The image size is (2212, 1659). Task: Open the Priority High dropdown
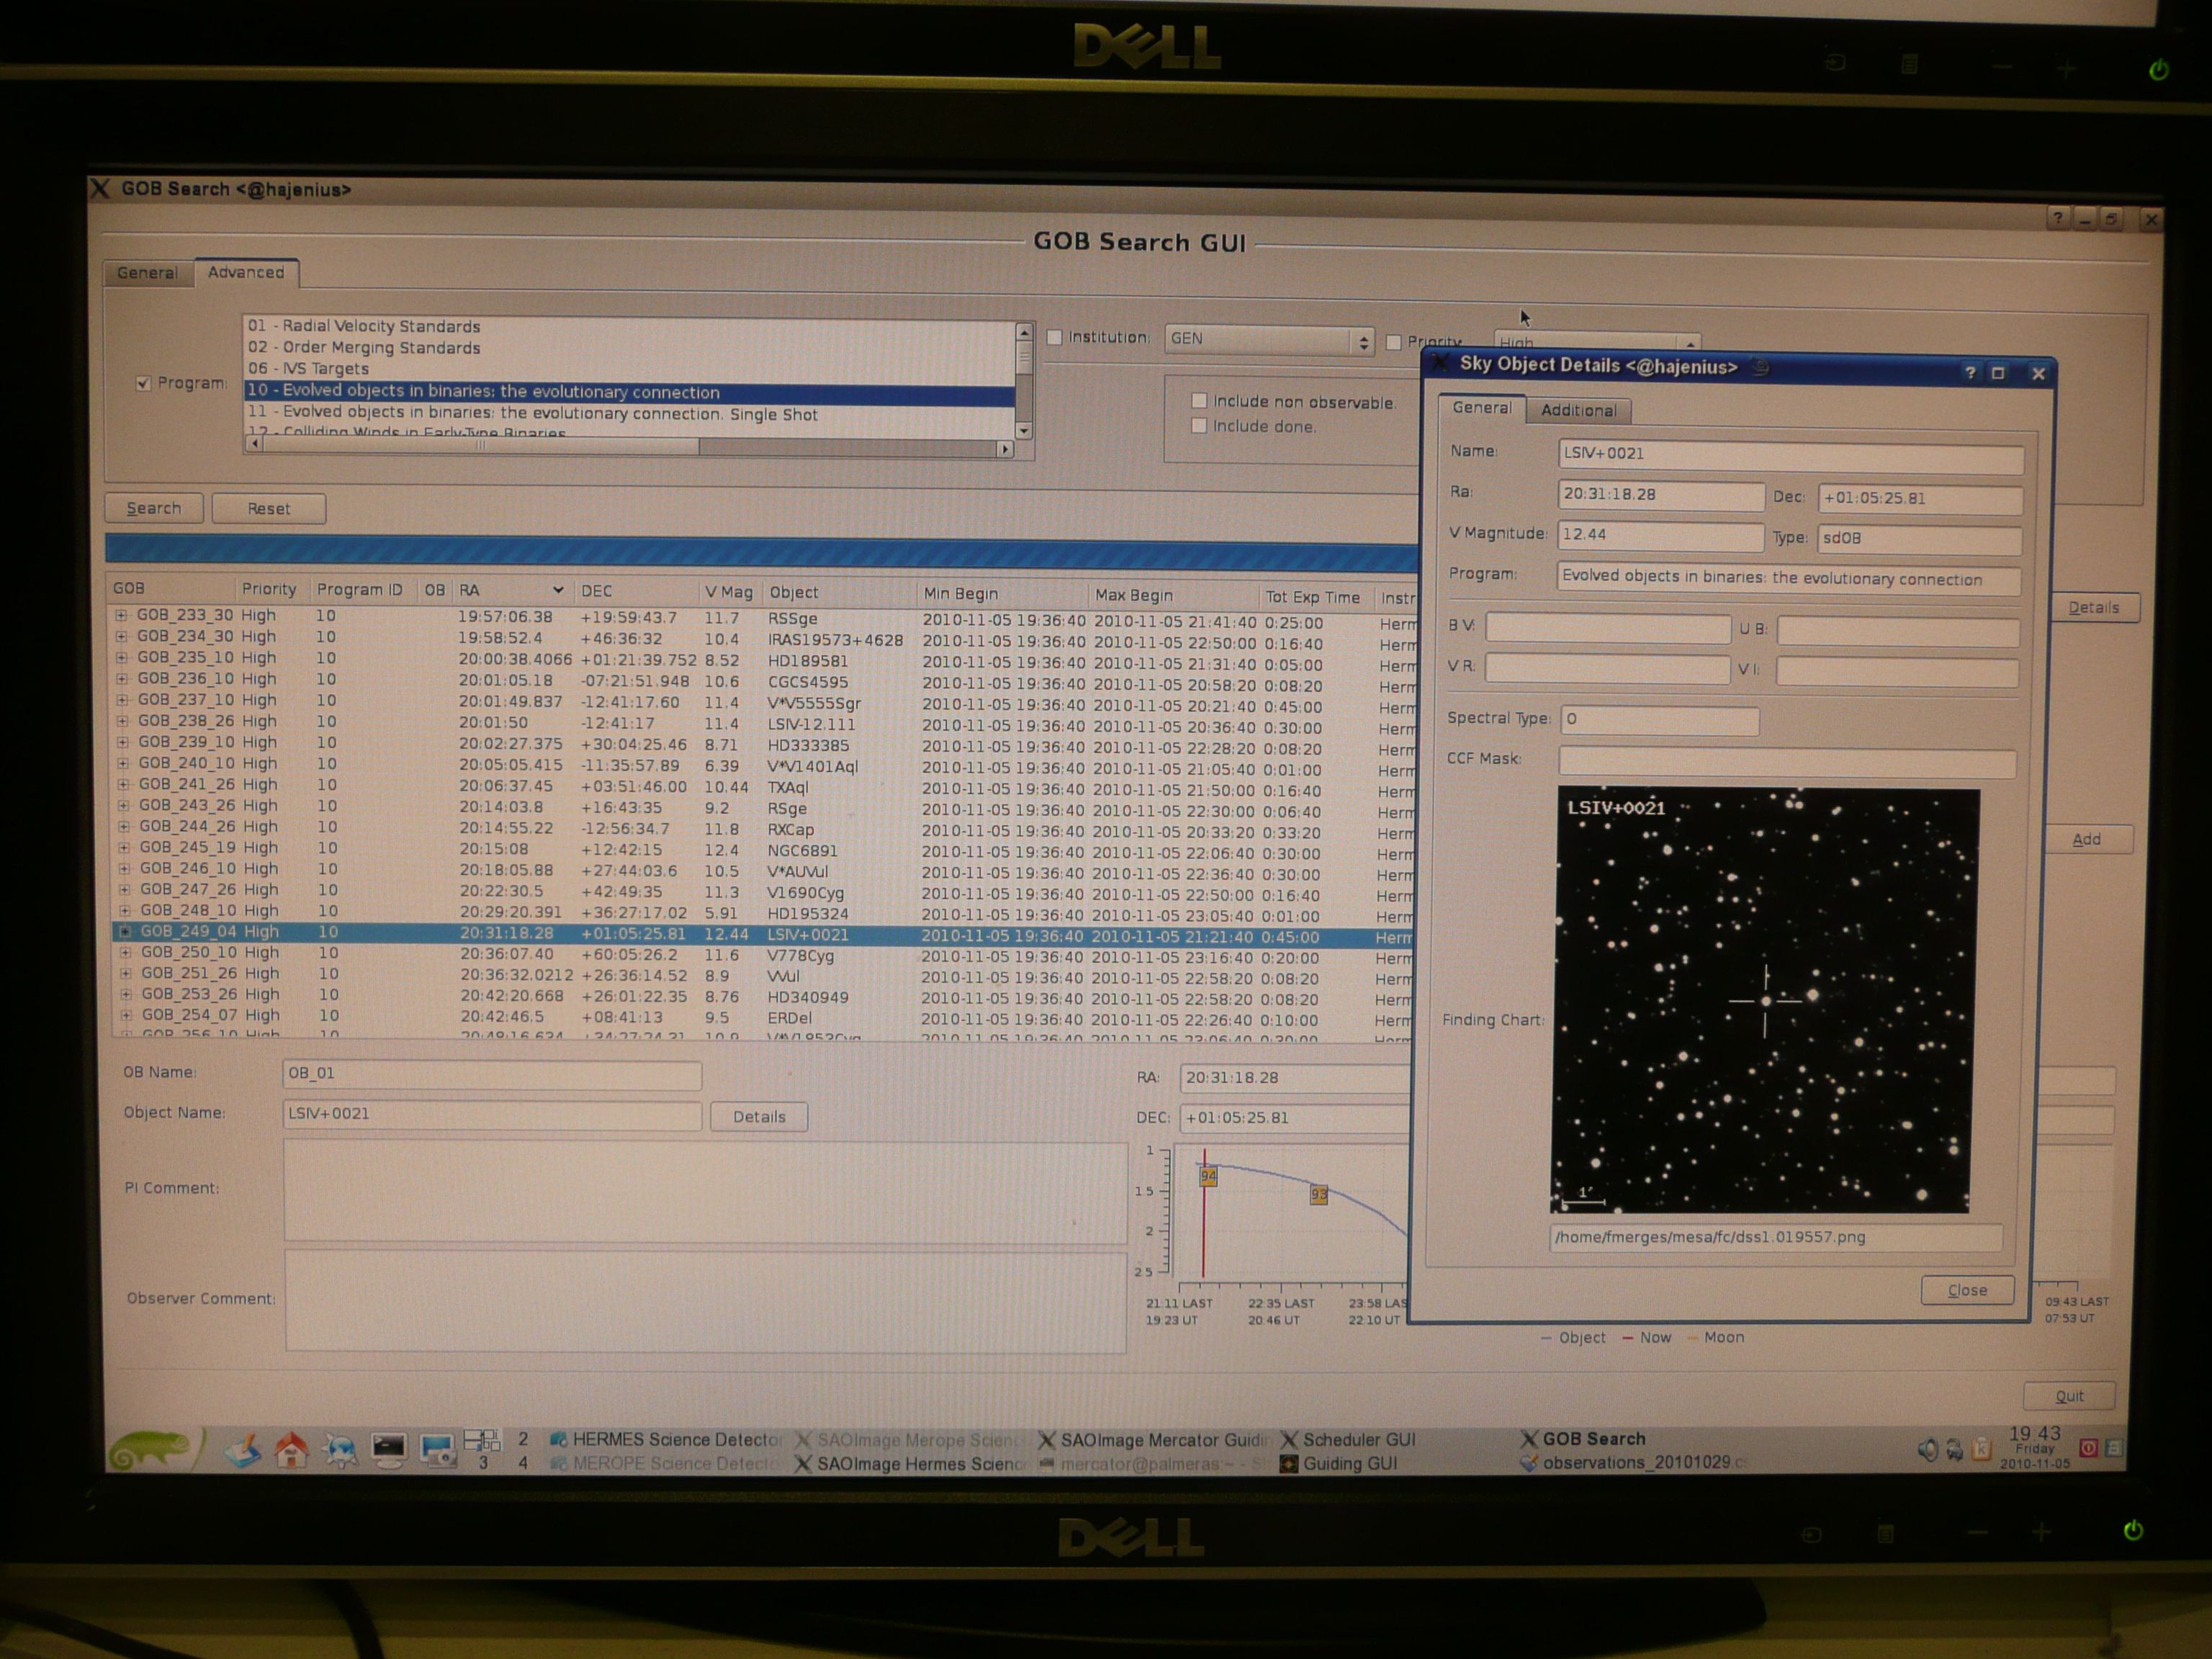point(1596,342)
